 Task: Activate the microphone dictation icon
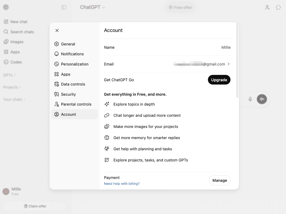click(x=250, y=99)
